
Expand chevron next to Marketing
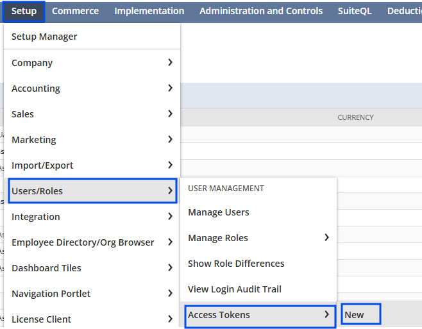(x=170, y=139)
